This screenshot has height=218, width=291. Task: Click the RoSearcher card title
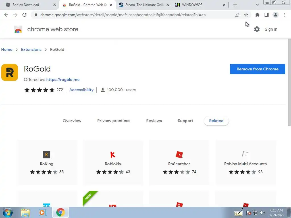[x=179, y=164]
